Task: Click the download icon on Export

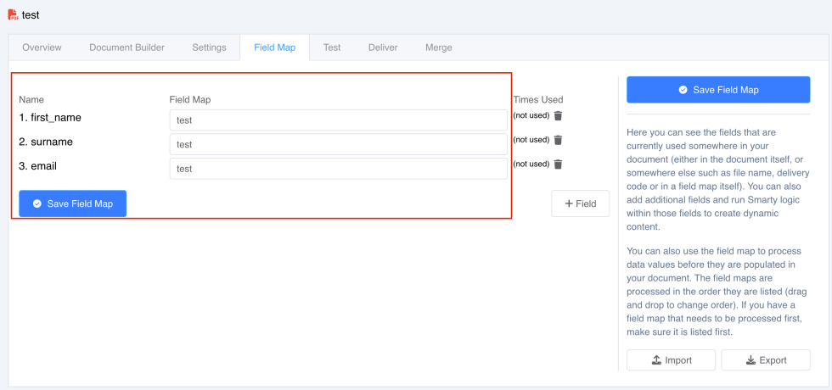Action: point(750,360)
